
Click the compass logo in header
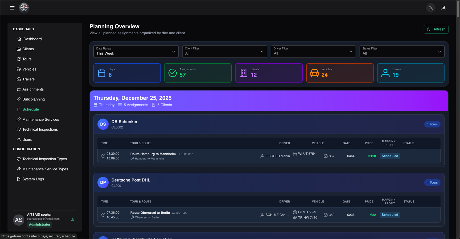pos(24,8)
